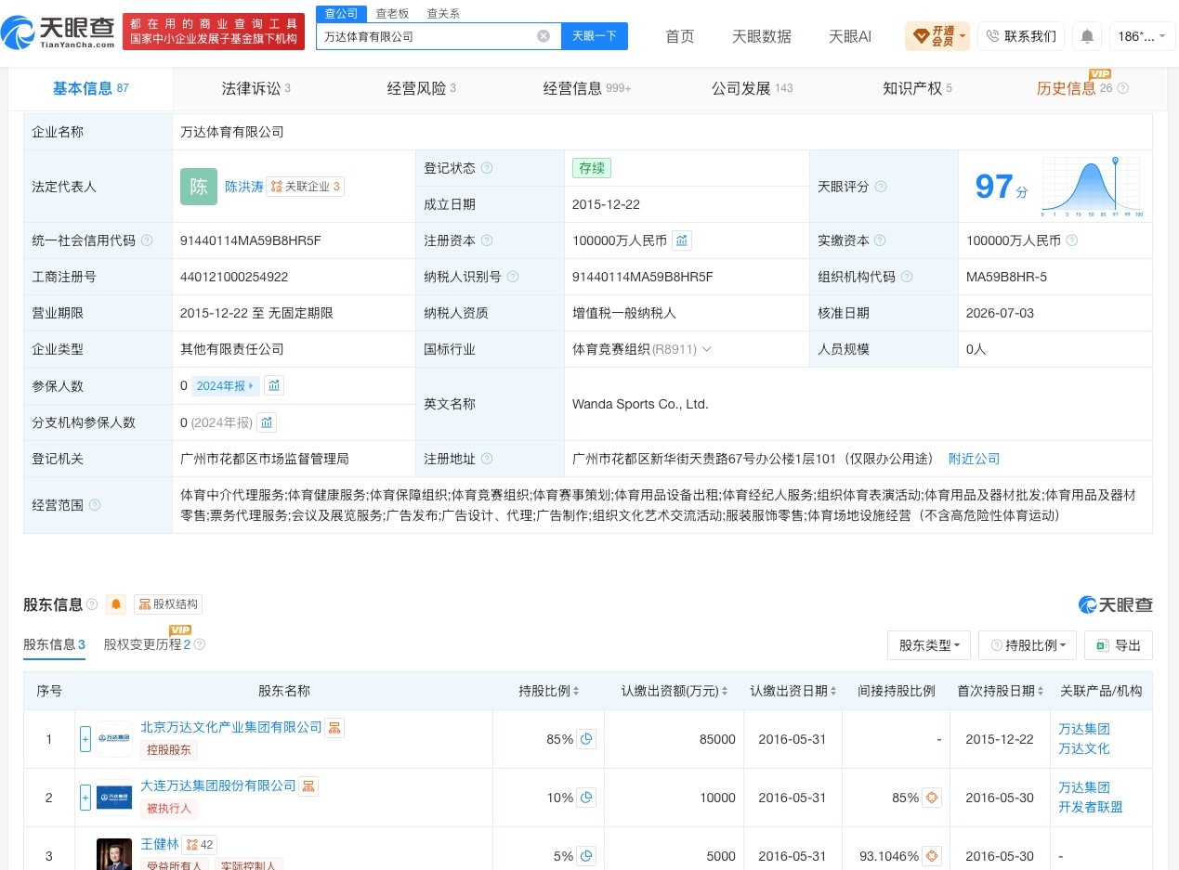Open the pie chart icon for 5% holding
Viewport: 1179px width, 870px height.
(x=585, y=856)
